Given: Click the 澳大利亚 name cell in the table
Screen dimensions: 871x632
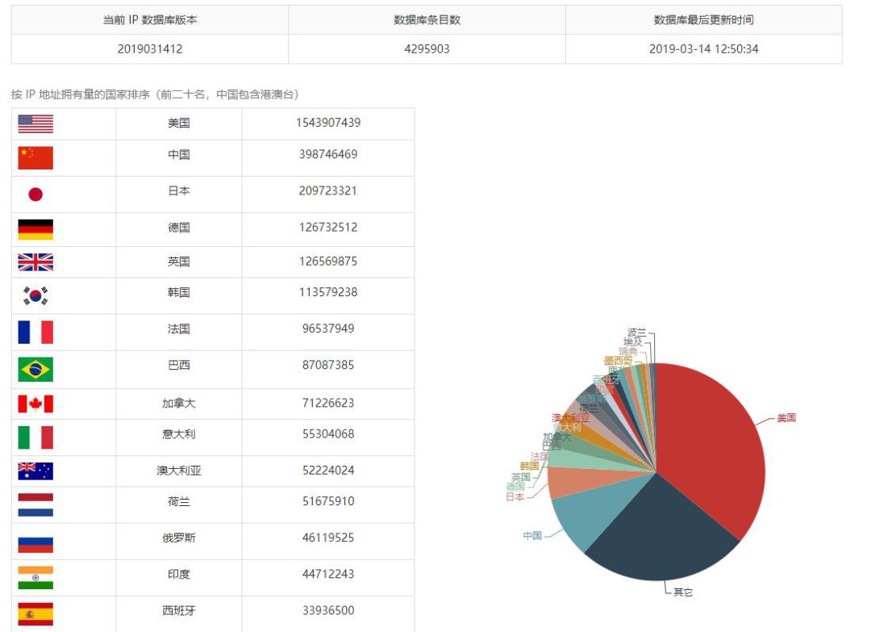Looking at the screenshot, I should 179,471.
